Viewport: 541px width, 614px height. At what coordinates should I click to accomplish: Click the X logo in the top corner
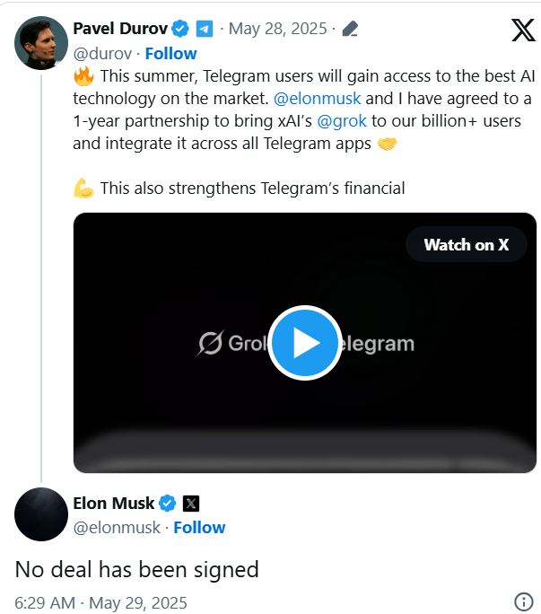point(523,31)
